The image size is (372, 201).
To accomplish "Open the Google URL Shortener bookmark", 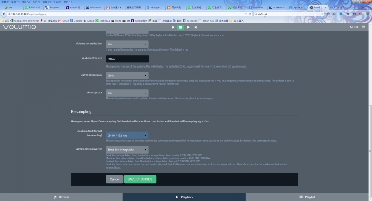I will 25,21.
